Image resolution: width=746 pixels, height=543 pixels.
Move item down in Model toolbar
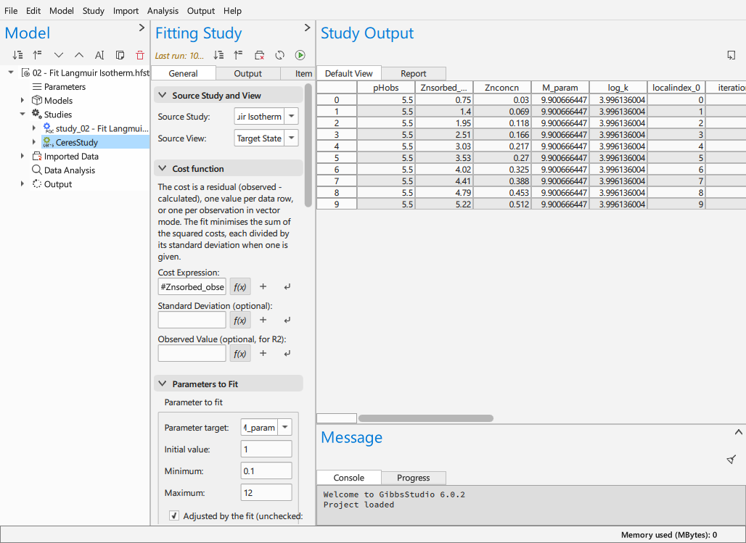point(59,55)
